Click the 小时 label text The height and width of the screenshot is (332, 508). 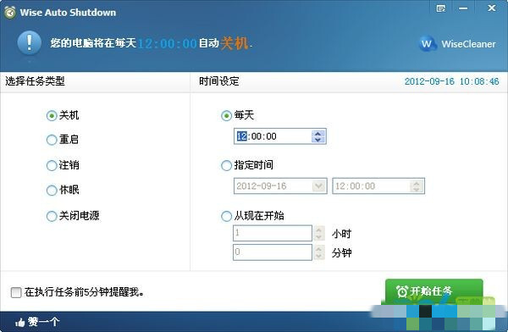click(341, 234)
